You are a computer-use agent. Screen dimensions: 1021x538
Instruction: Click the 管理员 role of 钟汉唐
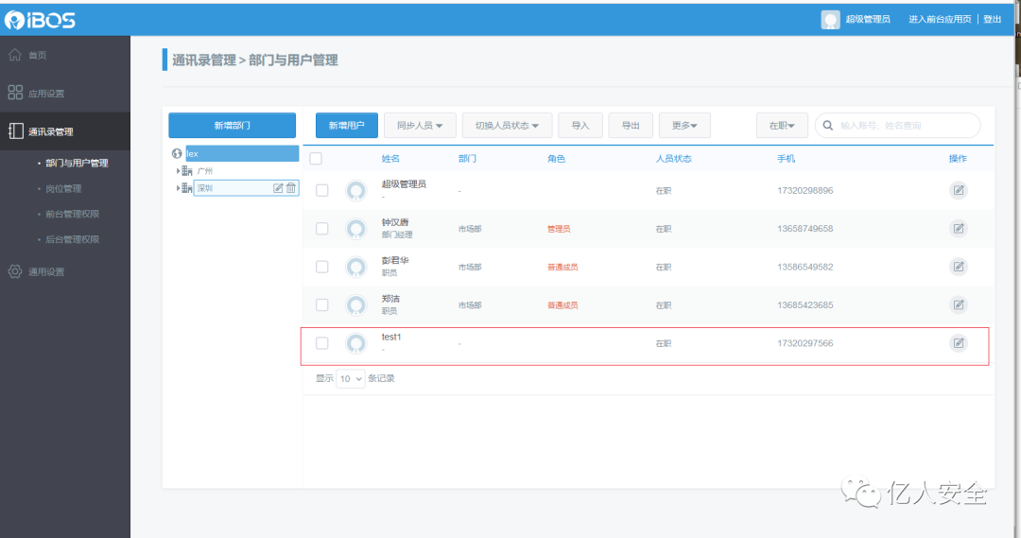(x=559, y=229)
